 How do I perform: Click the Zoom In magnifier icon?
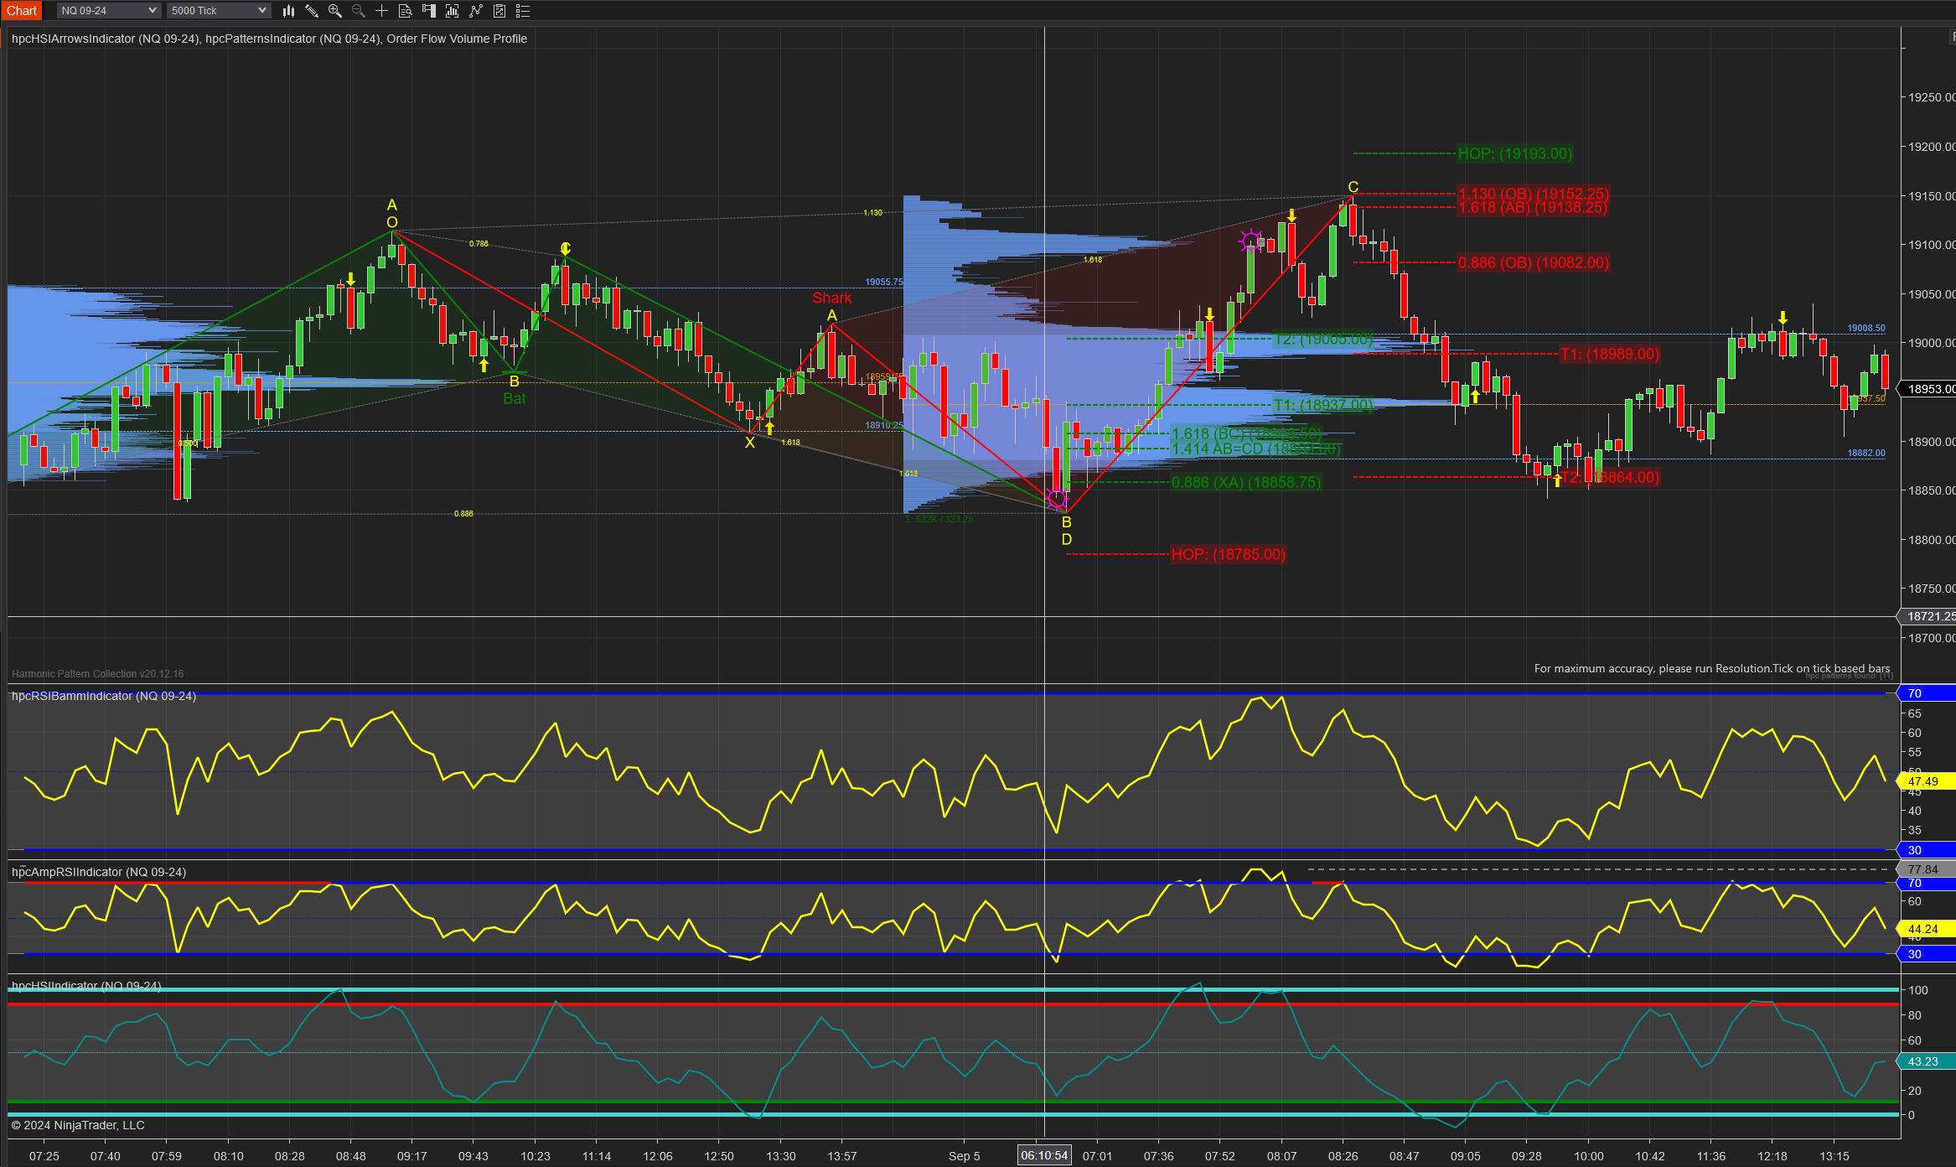pos(335,11)
